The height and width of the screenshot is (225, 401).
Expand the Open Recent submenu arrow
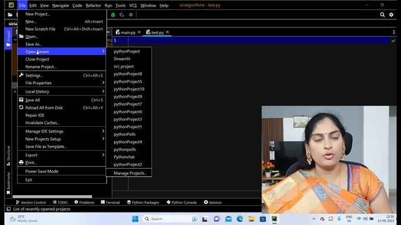(x=103, y=51)
